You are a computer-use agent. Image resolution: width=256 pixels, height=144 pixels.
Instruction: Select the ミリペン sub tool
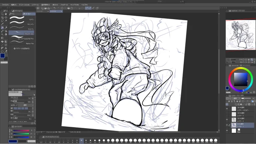pos(21,18)
